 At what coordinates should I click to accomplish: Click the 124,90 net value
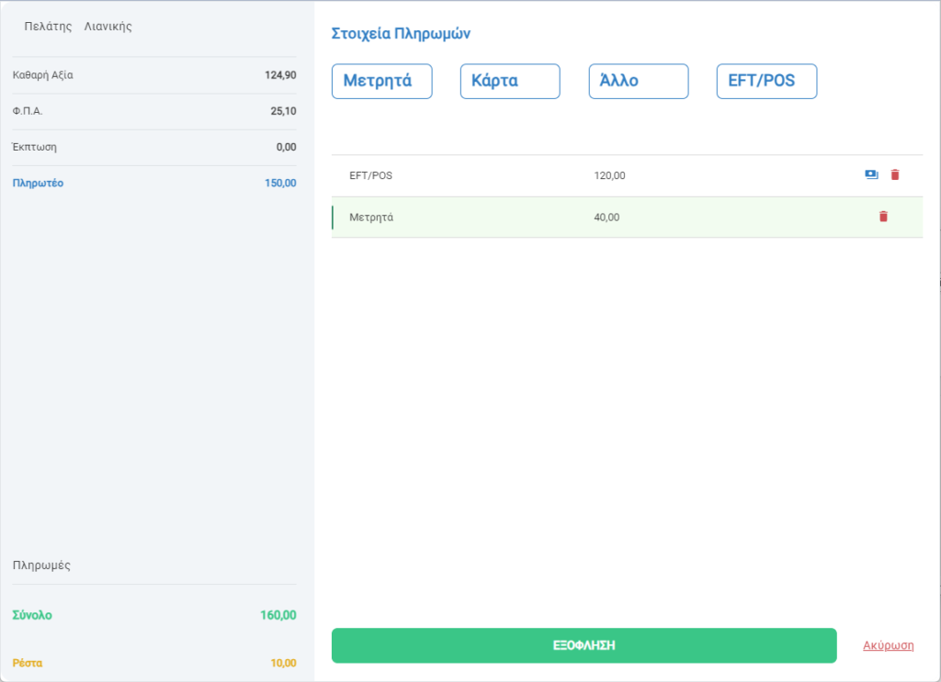pyautogui.click(x=280, y=75)
